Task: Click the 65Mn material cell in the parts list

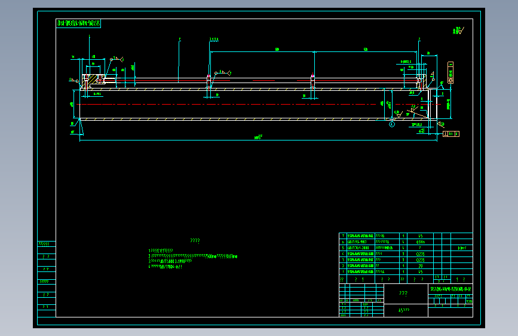Action: (421, 242)
